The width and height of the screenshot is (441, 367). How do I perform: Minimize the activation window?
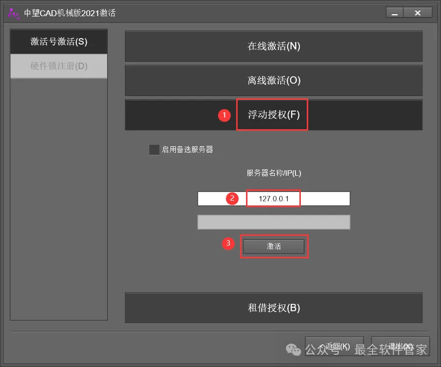click(394, 13)
